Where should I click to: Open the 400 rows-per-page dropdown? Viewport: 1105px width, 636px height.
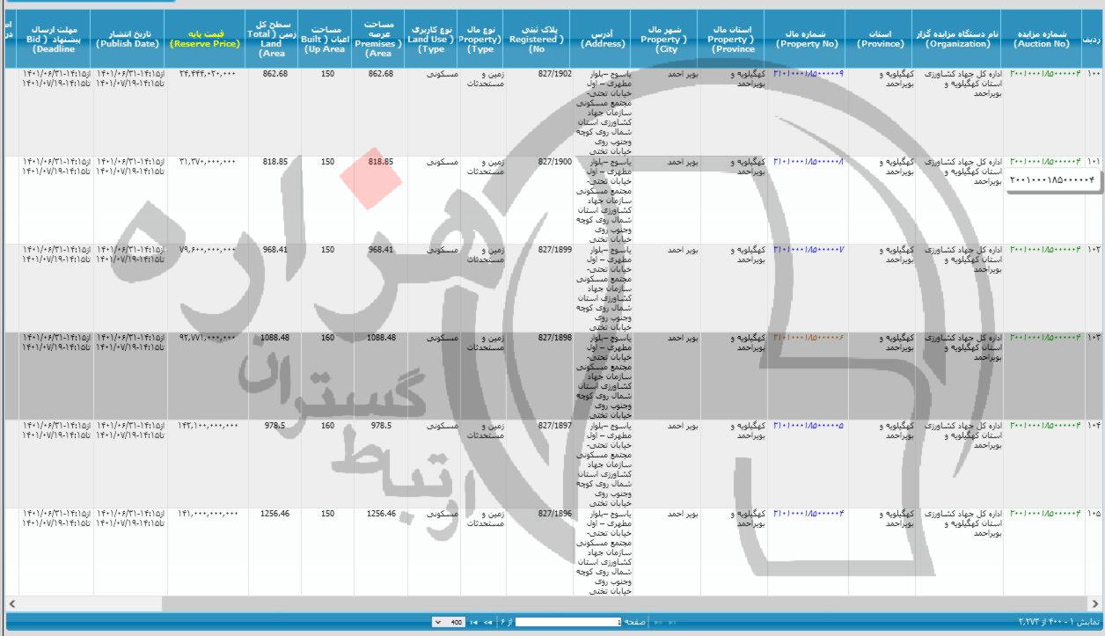coord(449,622)
